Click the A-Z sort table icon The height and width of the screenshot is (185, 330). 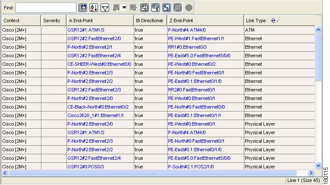tap(94, 8)
